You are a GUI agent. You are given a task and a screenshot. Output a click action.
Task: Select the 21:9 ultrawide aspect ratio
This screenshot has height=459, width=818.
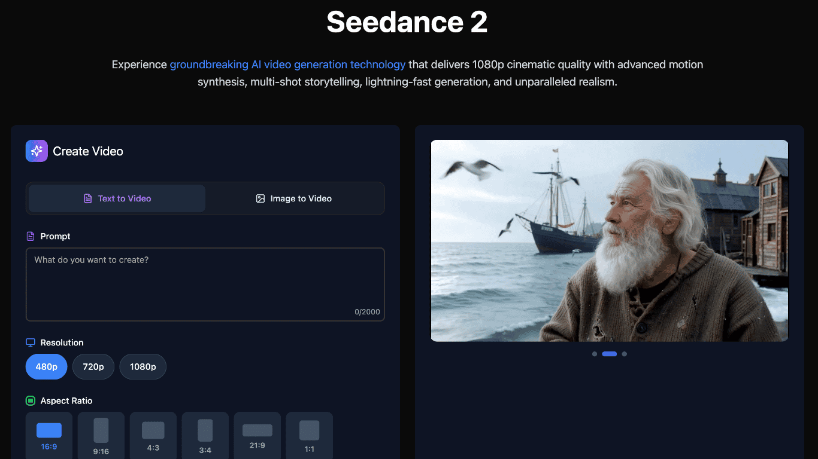pyautogui.click(x=257, y=435)
